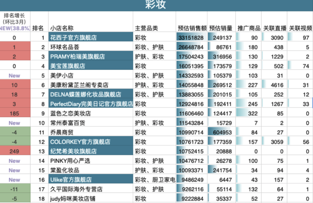Image resolution: width=313 pixels, height=203 pixels.
Task: Click shop name Ulike官方旗舰店
Action: pos(71,180)
